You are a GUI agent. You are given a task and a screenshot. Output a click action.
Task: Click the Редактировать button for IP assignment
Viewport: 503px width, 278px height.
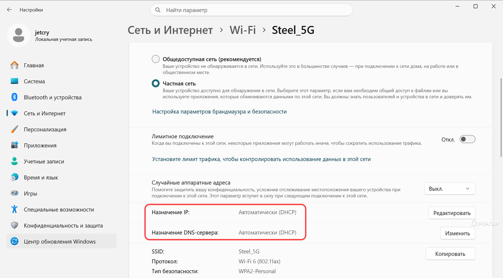coord(452,213)
